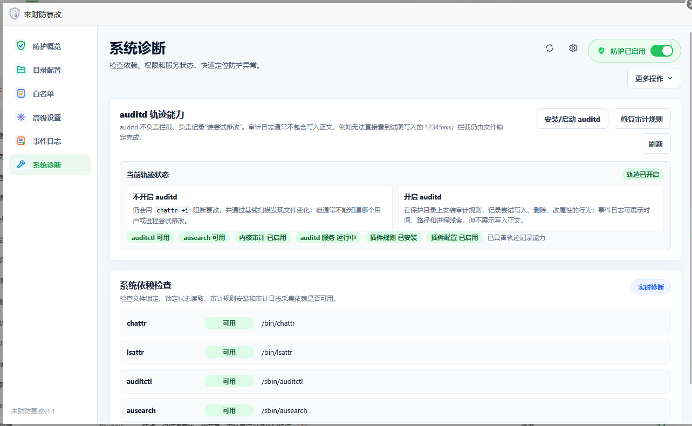The width and height of the screenshot is (692, 426).
Task: Click the 系统依赖检查 heading
Action: pyautogui.click(x=146, y=285)
